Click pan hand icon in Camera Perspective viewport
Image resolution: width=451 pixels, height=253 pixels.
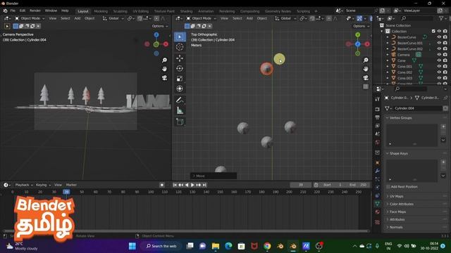coord(164,69)
